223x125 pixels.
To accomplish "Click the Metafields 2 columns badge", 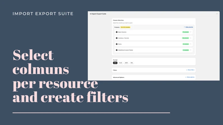I will tap(186, 50).
